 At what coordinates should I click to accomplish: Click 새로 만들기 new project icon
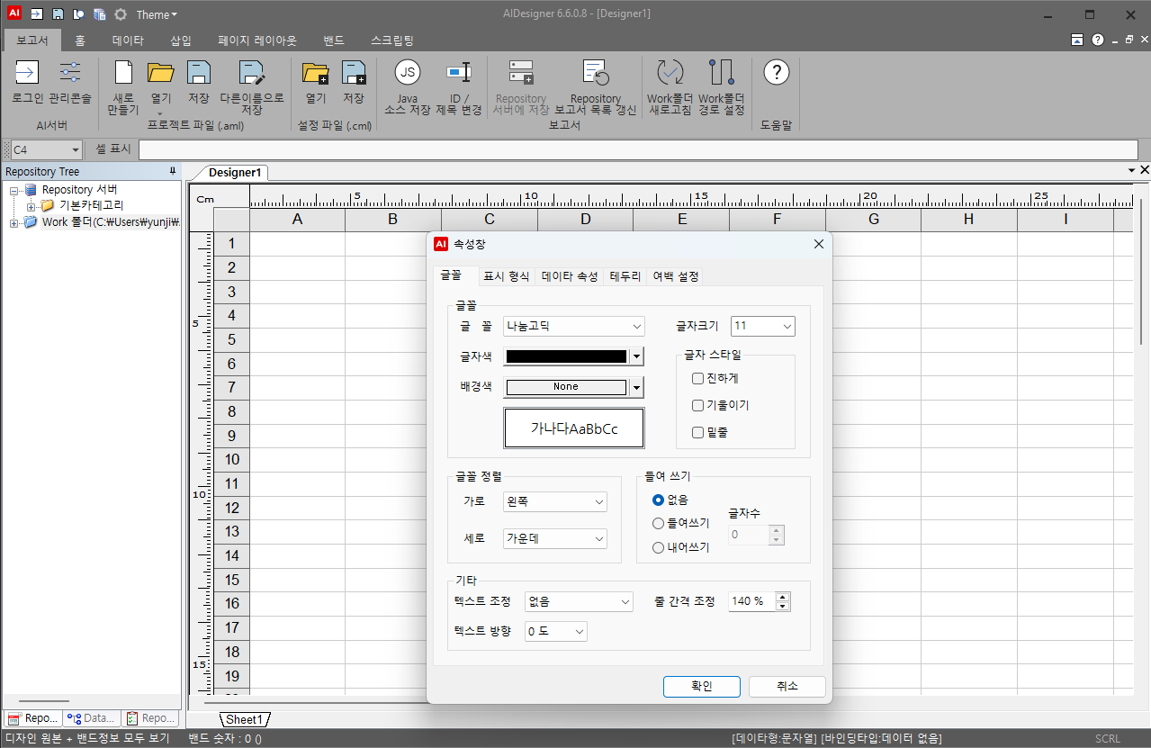123,74
